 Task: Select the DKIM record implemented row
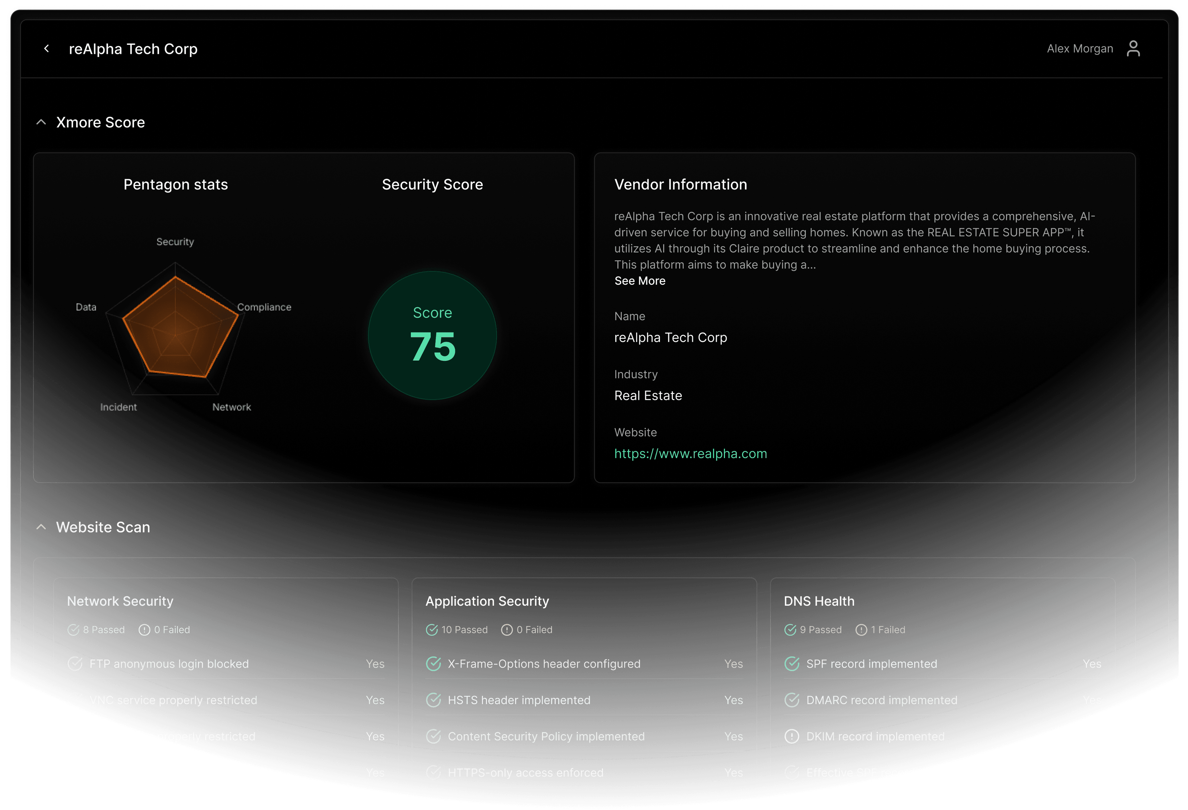pos(943,736)
